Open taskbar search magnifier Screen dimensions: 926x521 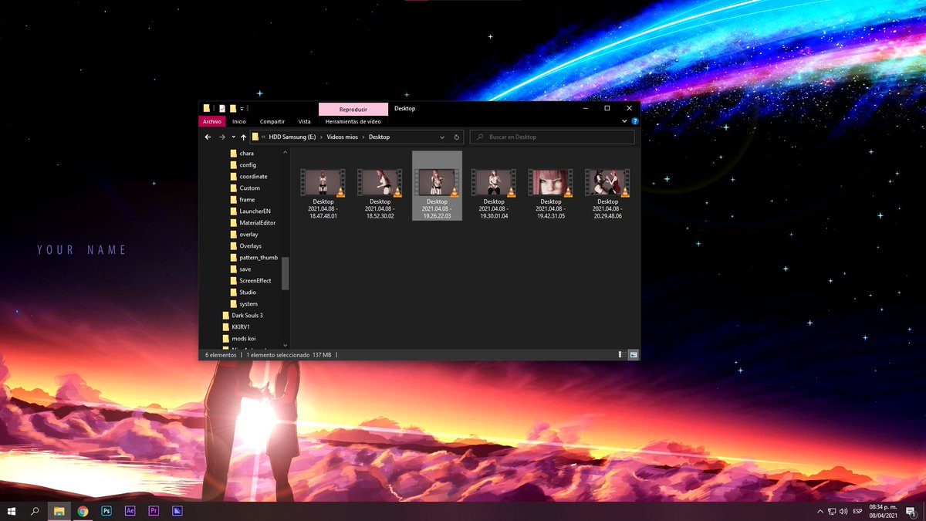[x=35, y=511]
